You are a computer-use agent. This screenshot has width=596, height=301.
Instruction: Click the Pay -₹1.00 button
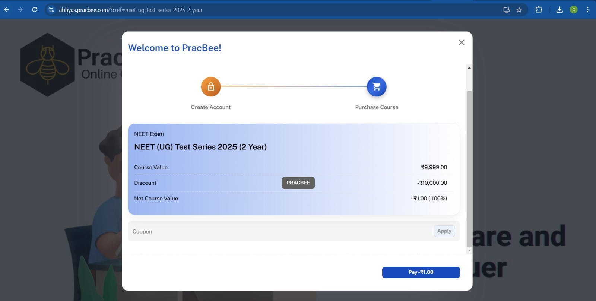pos(421,272)
